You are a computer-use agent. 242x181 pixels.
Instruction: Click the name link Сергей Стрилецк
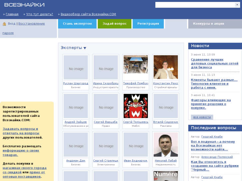pos(106,161)
